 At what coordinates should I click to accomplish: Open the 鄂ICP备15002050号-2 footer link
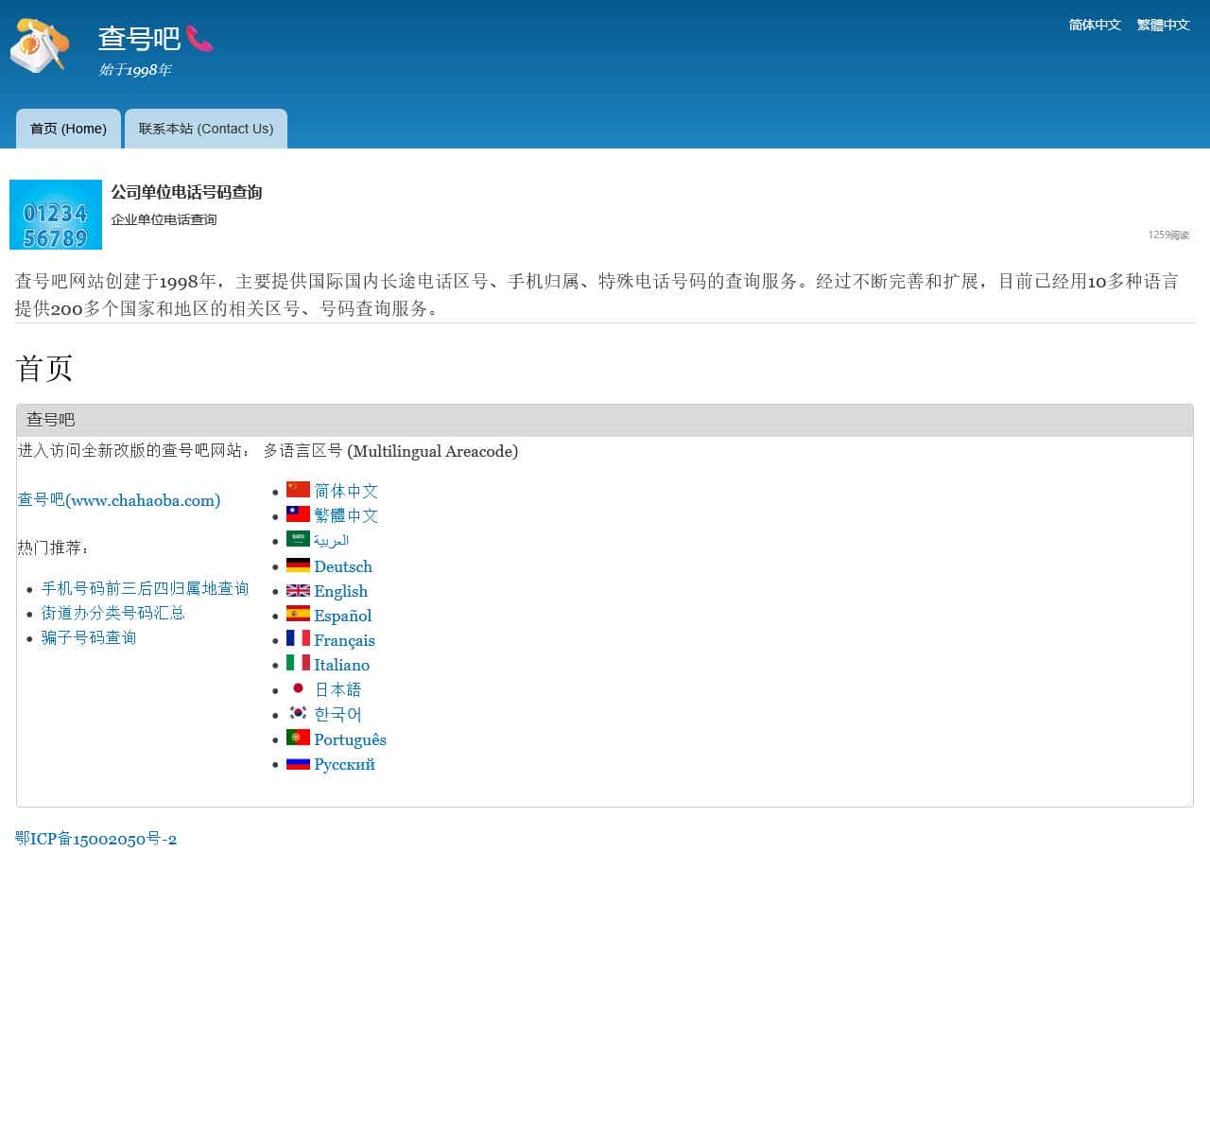(96, 839)
